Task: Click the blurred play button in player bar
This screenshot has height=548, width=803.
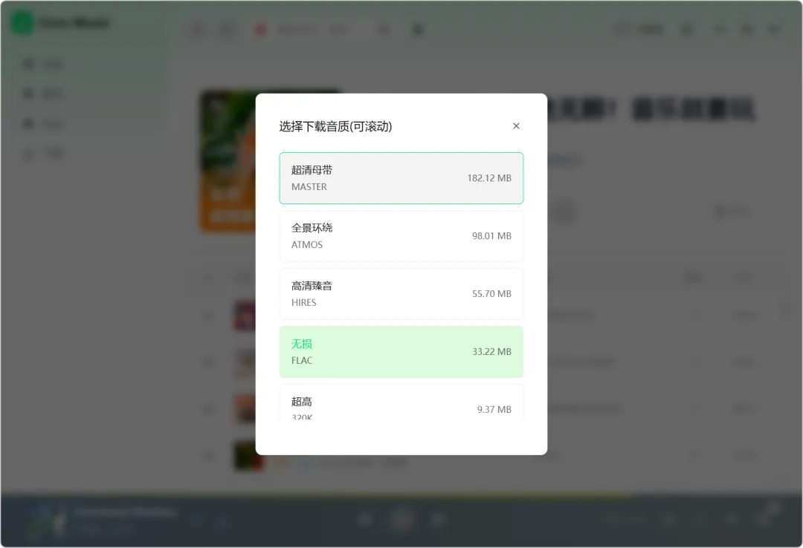Action: pos(401,520)
